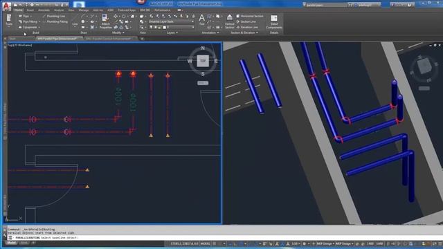443x249 pixels.
Task: Add a new layout tab with plus
Action: [33, 243]
